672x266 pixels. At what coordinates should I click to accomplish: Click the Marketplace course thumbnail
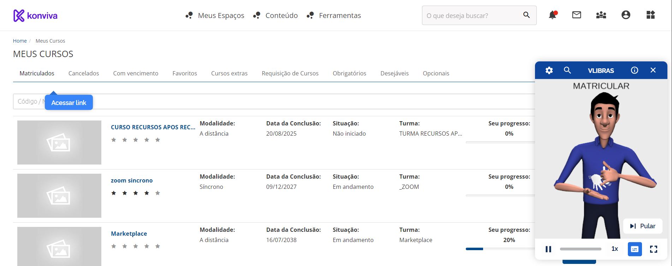[59, 246]
